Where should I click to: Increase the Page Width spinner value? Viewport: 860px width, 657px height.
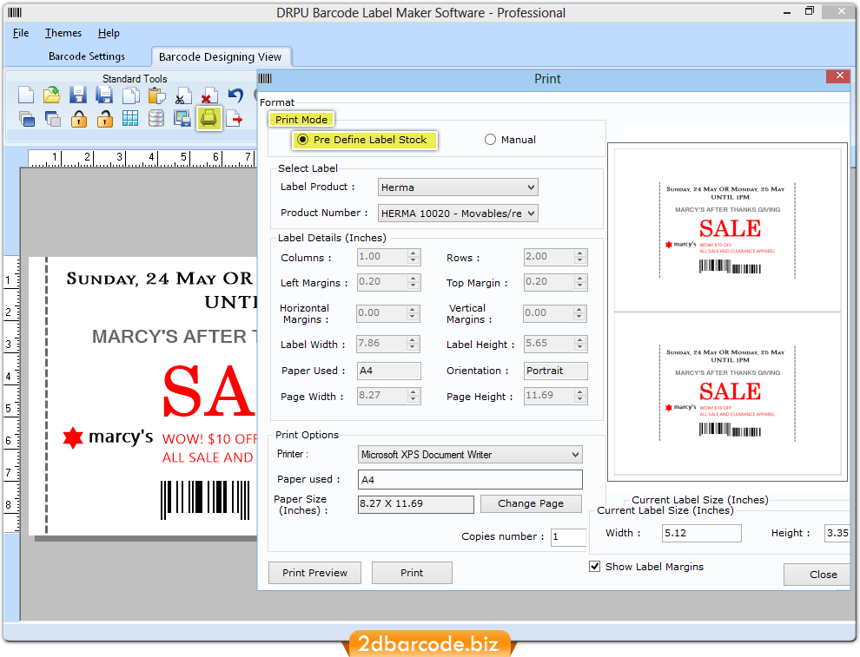[x=414, y=392]
